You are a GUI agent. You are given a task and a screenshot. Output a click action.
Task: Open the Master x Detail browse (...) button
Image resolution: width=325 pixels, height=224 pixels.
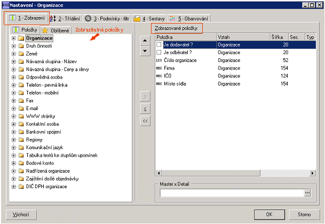click(307, 193)
